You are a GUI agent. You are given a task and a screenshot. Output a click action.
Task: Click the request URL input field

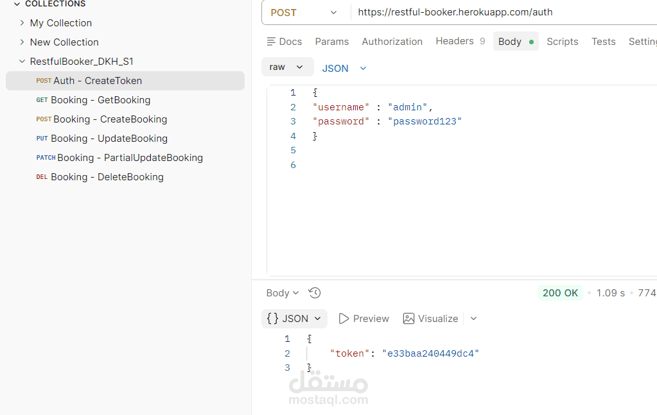pos(501,12)
